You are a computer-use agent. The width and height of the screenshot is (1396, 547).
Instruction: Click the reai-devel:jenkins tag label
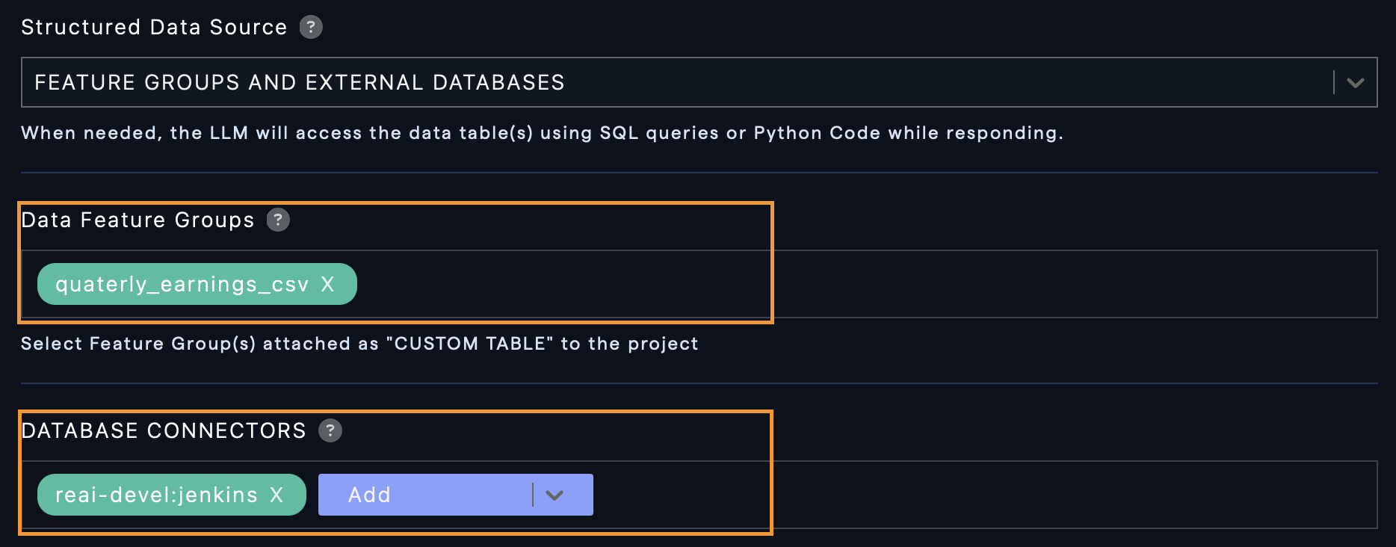156,495
